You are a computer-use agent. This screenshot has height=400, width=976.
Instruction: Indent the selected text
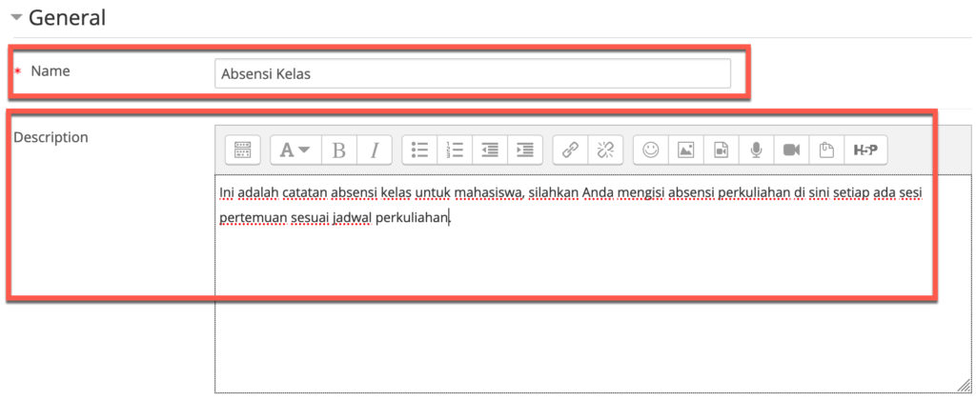[x=524, y=150]
